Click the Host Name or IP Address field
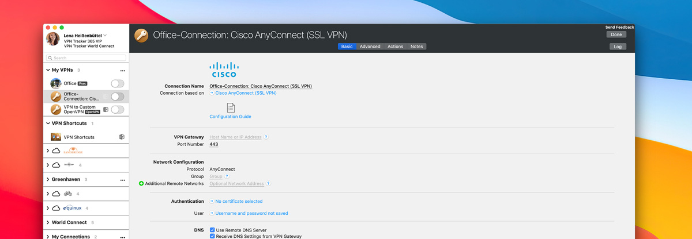 point(235,137)
